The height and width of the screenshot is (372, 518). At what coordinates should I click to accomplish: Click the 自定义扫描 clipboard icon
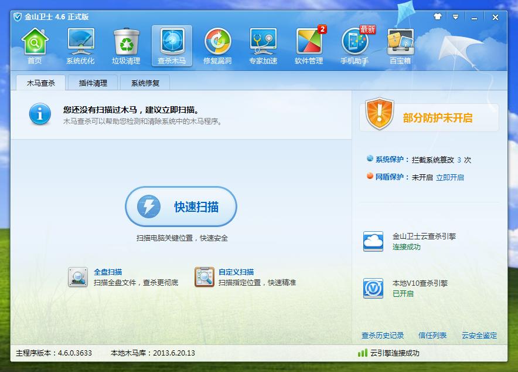205,277
